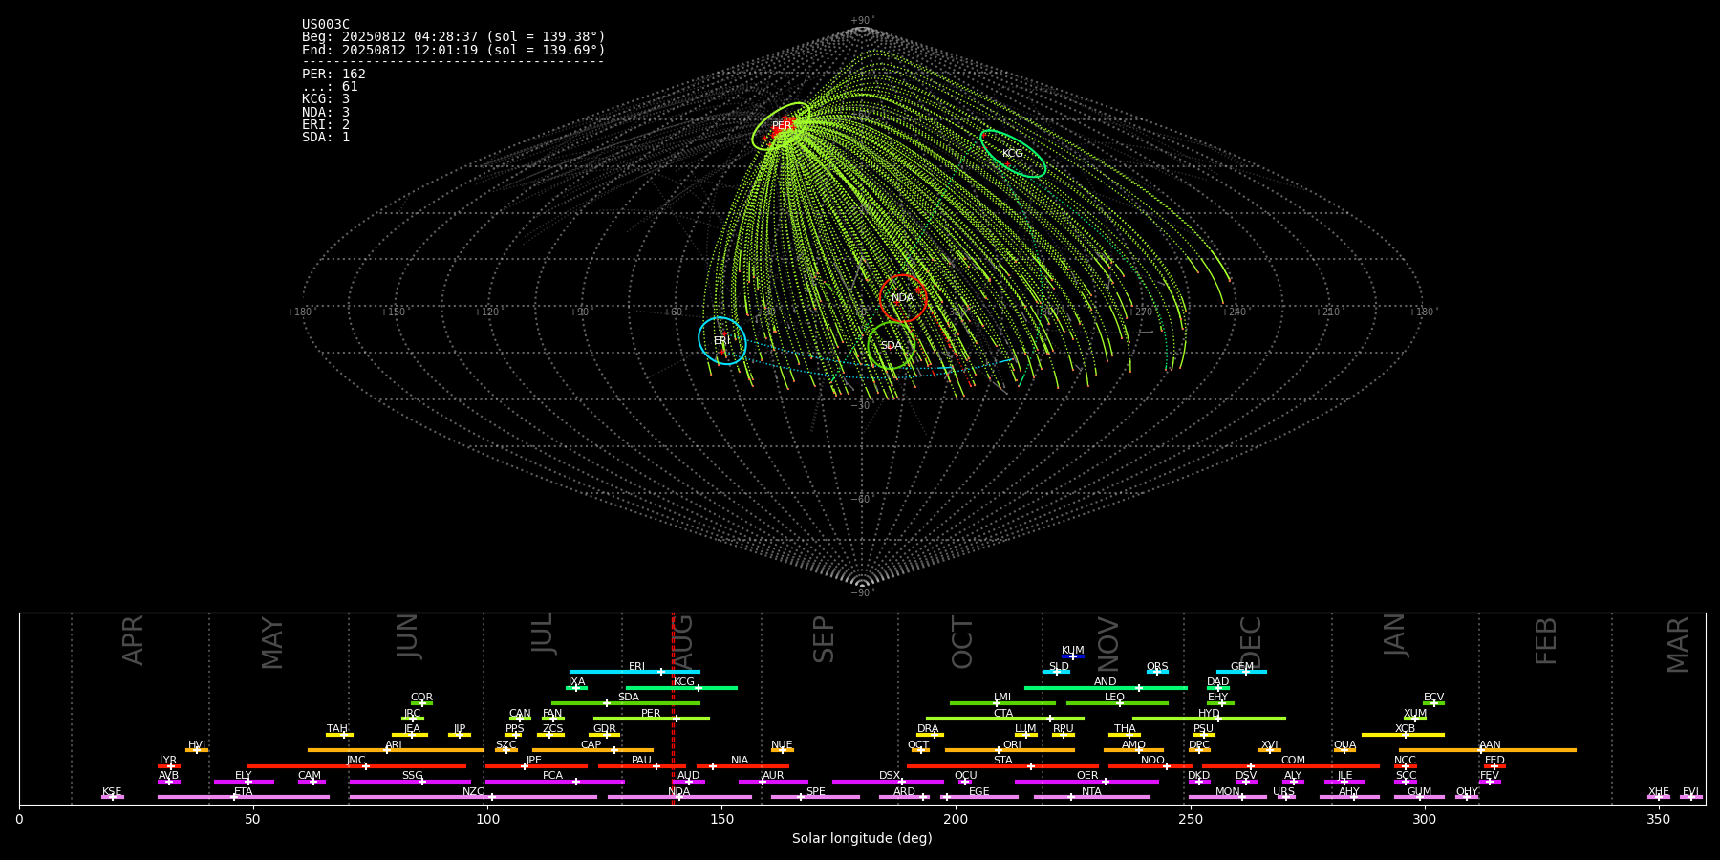Click the 300 tick on longitude axis

(1424, 819)
